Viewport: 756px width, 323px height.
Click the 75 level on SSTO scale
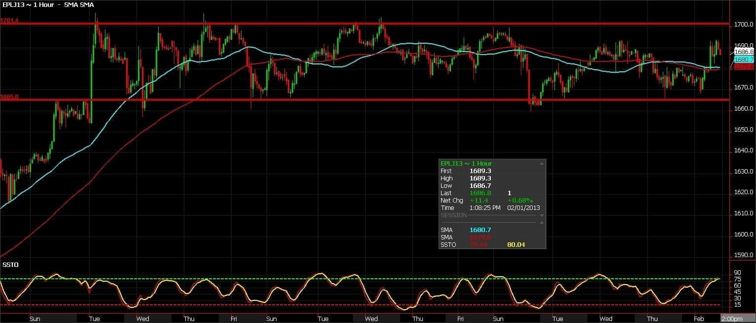737,279
